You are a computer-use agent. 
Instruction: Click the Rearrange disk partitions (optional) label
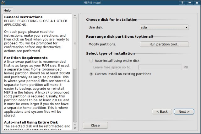[119, 36]
